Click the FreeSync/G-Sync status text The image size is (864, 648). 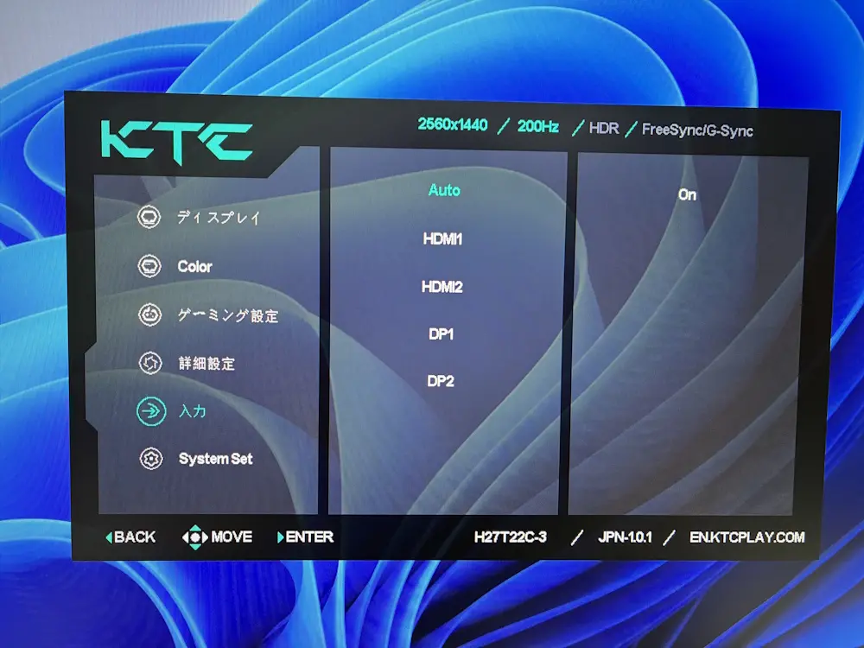coord(697,130)
